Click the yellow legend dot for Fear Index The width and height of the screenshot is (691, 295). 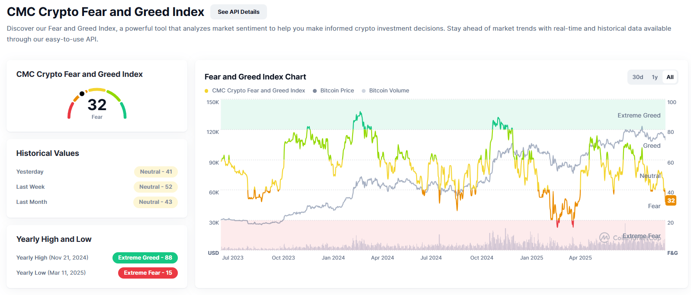point(206,91)
